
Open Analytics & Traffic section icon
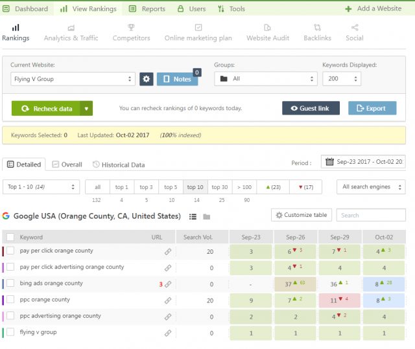(x=71, y=27)
